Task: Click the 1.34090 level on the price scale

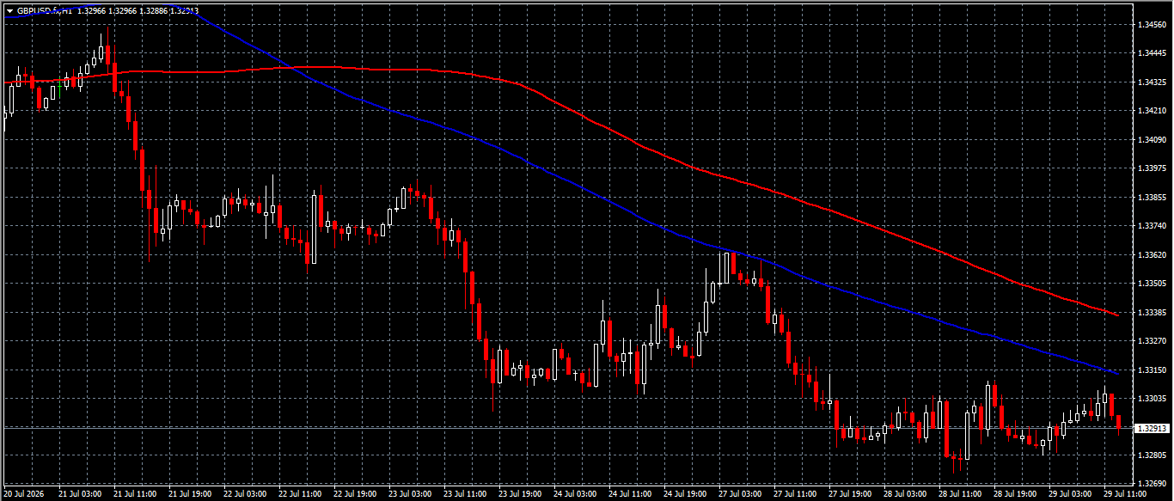Action: [x=1151, y=140]
